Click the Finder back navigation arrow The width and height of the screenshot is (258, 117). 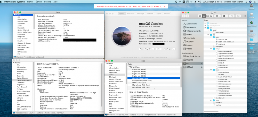click(184, 16)
